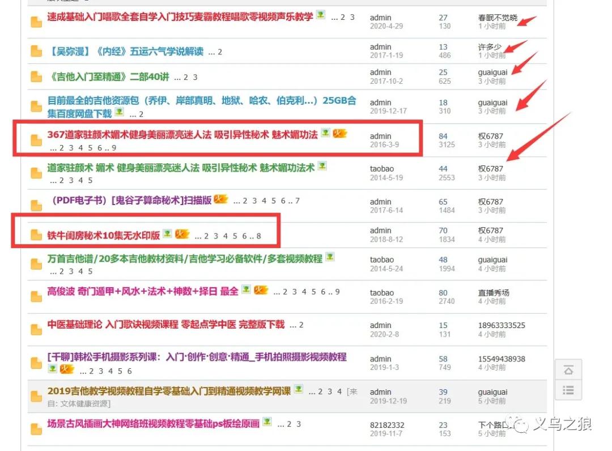View last poster 春眠不觉晓 profile
Viewport: 612px width, 451px height.
(x=498, y=18)
